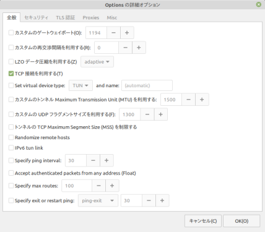Uncheck the TCP 接続を利用する checkbox
This screenshot has height=232, width=265.
click(11, 74)
